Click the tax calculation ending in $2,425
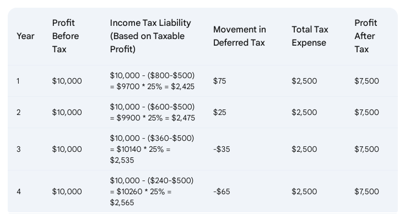Screen dimensions: 405x214 [x=152, y=81]
